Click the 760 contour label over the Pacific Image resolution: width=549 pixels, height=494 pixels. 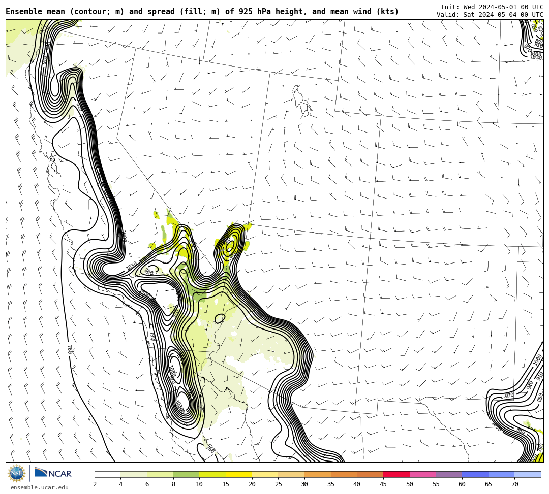[70, 350]
